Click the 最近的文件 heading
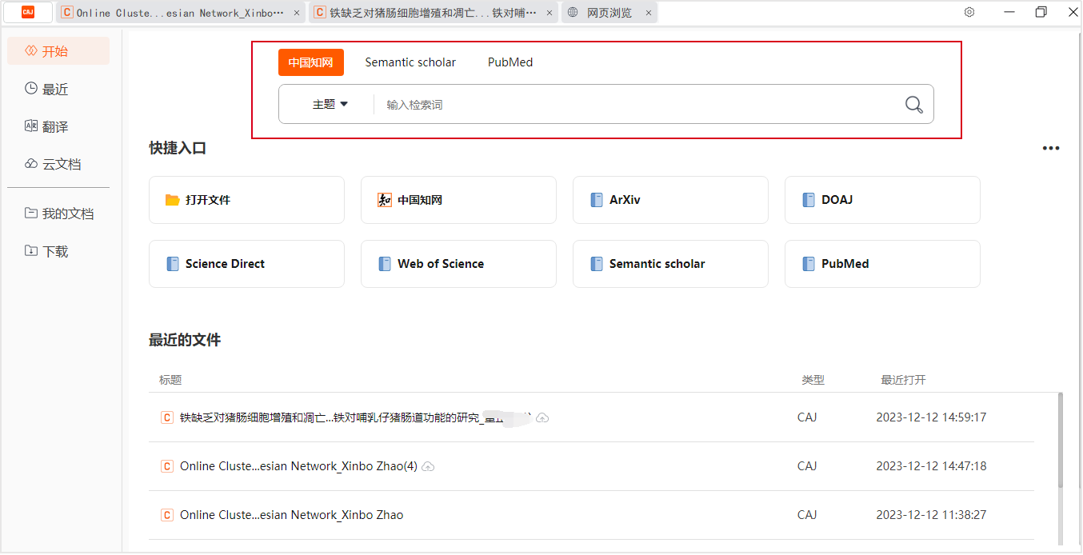The width and height of the screenshot is (1083, 555). click(x=185, y=340)
